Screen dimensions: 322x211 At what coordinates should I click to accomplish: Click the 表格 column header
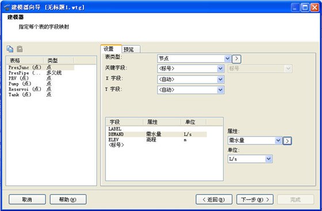tap(25, 60)
